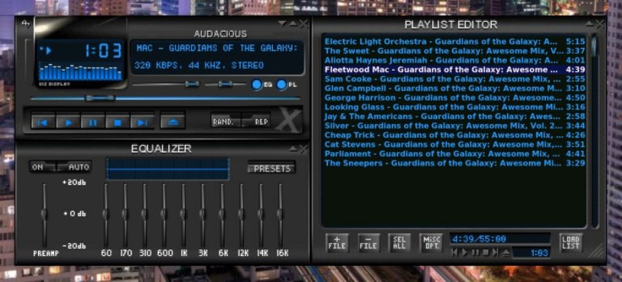This screenshot has width=622, height=282.
Task: Open the MISC OPT. playlist menu
Action: (431, 243)
